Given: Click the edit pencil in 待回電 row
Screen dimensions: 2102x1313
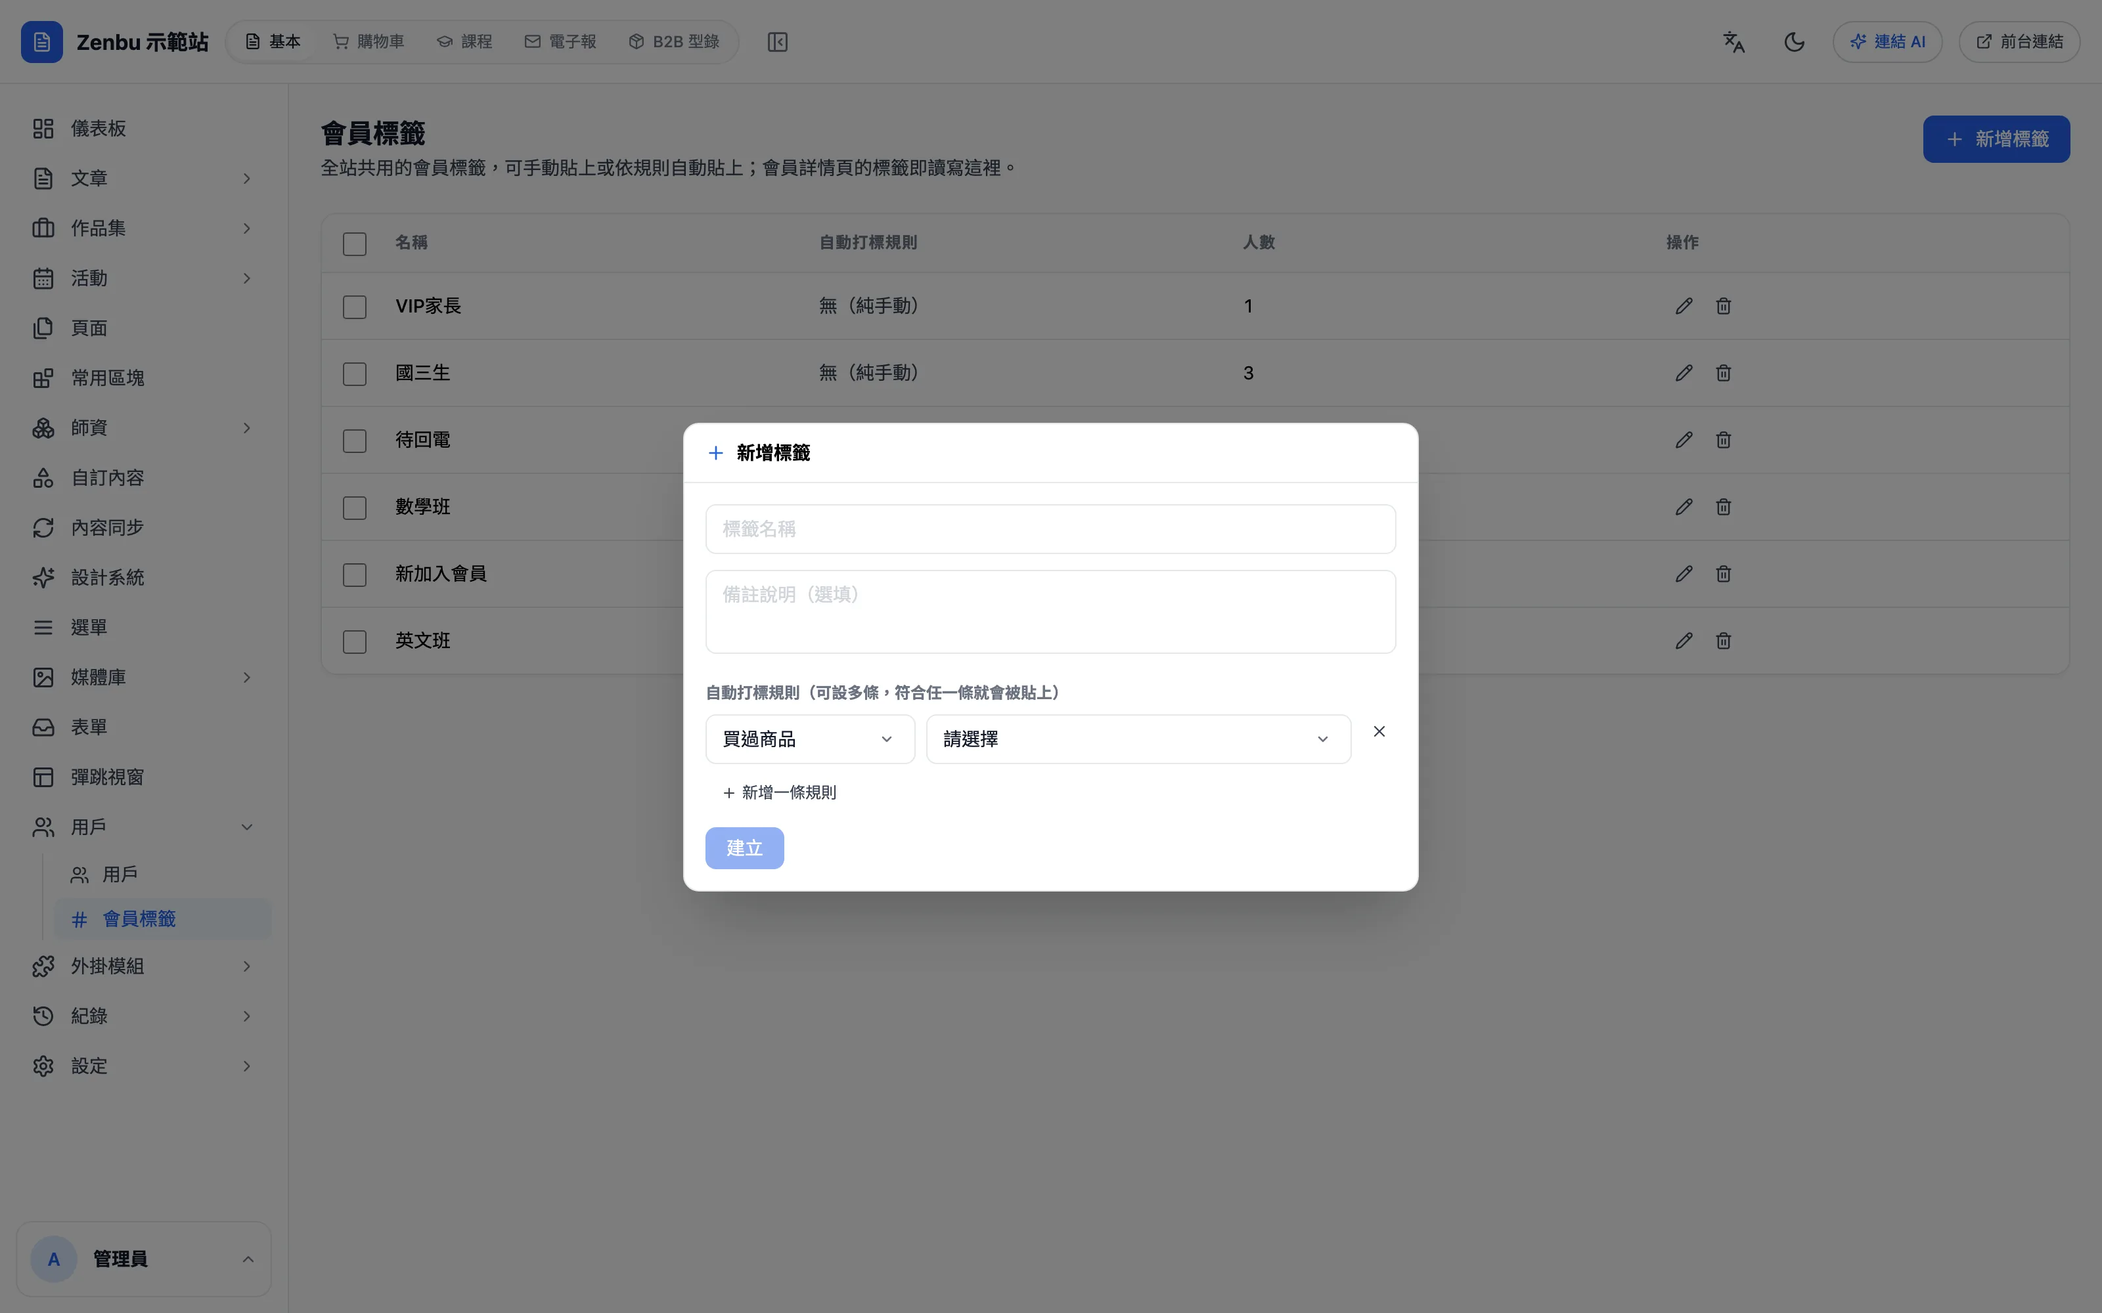Looking at the screenshot, I should click(1684, 439).
